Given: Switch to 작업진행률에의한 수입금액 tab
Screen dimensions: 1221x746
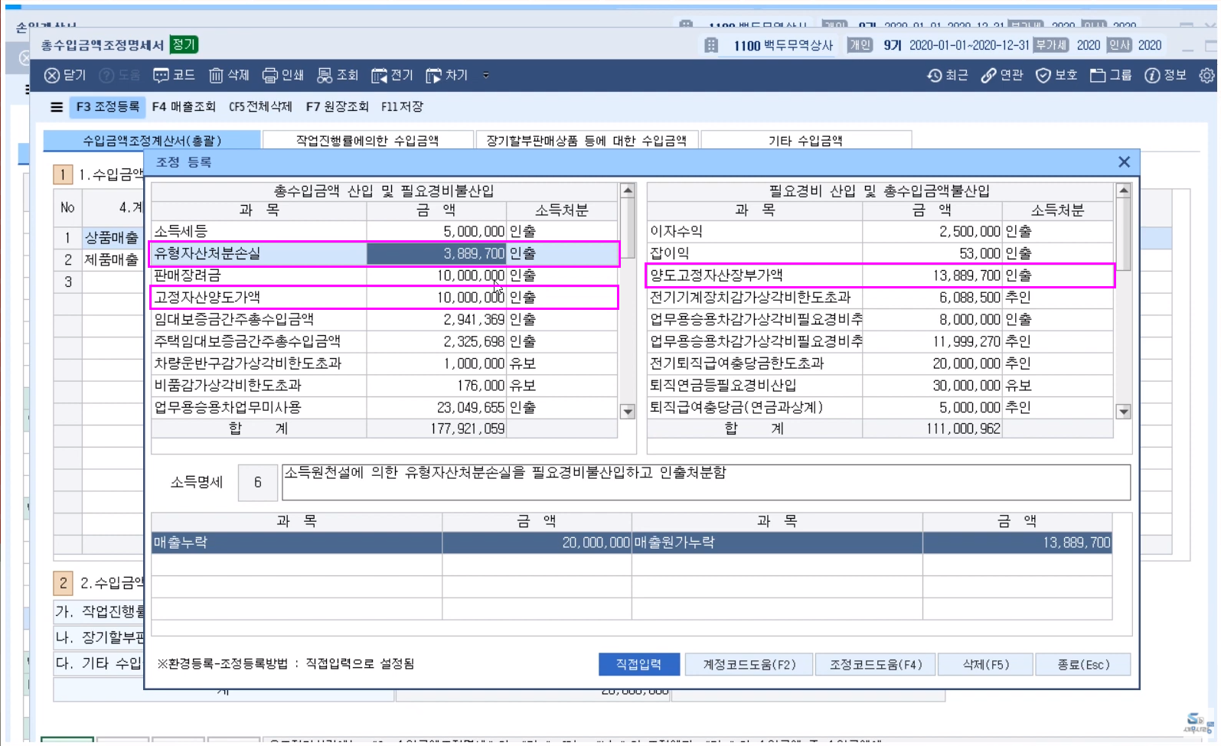Looking at the screenshot, I should tap(367, 141).
